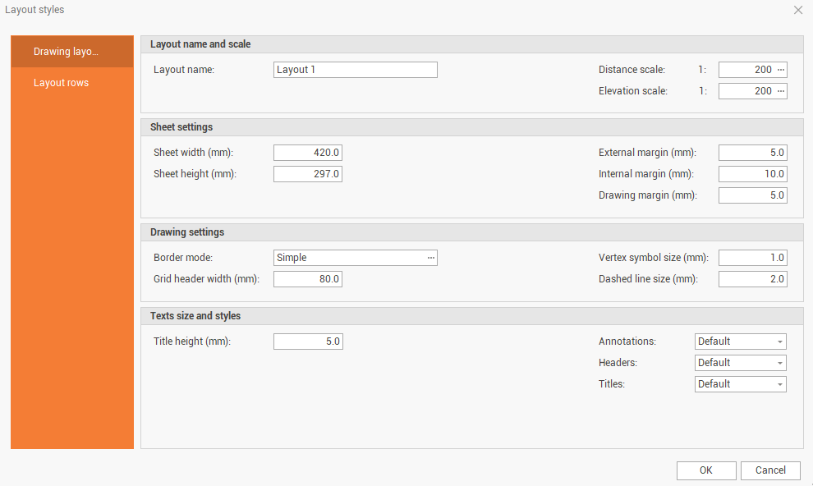
Task: Click the Layout name text field
Action: [x=355, y=70]
